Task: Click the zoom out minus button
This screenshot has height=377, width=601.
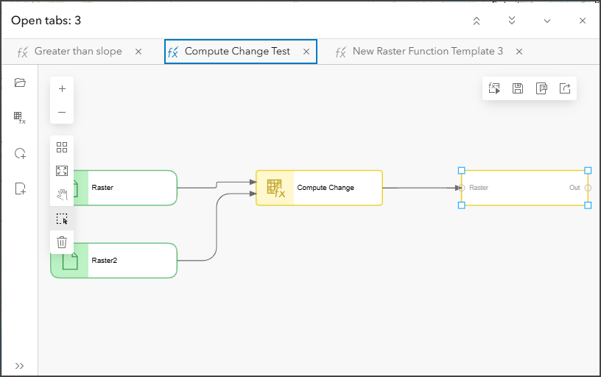Action: point(62,113)
